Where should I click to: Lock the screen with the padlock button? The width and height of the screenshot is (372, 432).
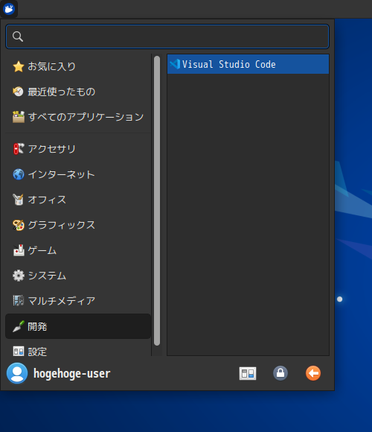(280, 373)
